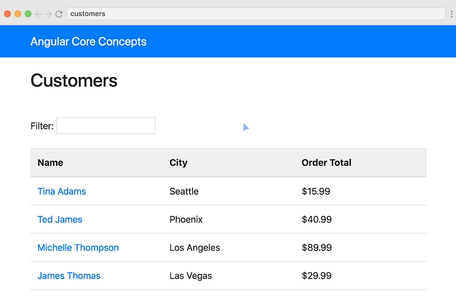Click the yellow minimize window button

pyautogui.click(x=18, y=14)
